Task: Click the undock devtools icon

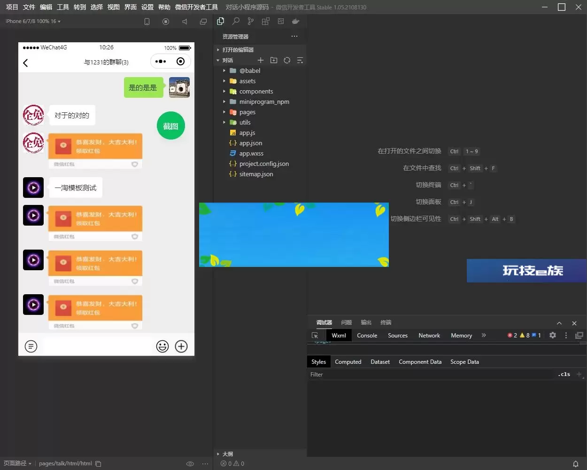Action: 579,335
